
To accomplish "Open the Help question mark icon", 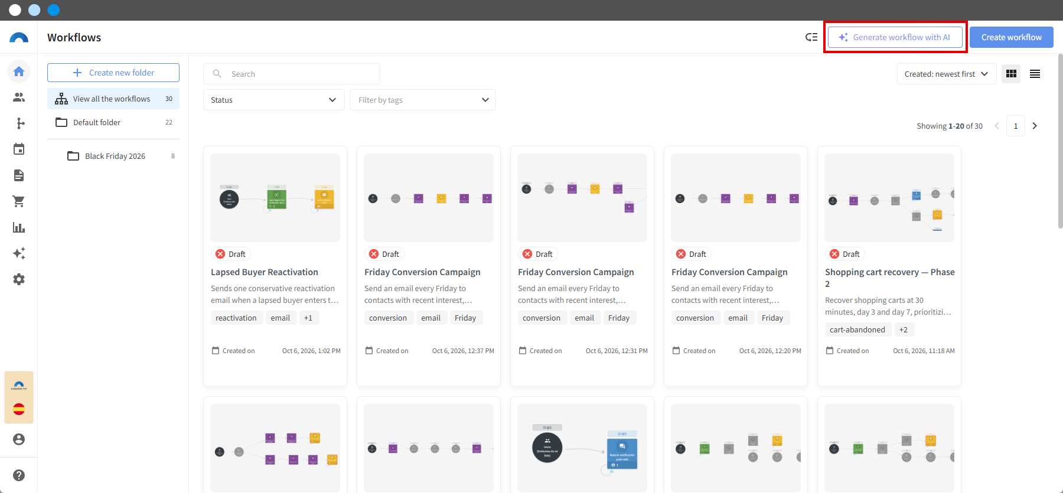I will click(19, 475).
